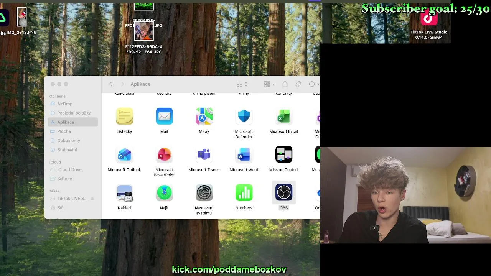Open the Lístečky app icon
Viewport: 491px width, 276px height.
pos(124,116)
